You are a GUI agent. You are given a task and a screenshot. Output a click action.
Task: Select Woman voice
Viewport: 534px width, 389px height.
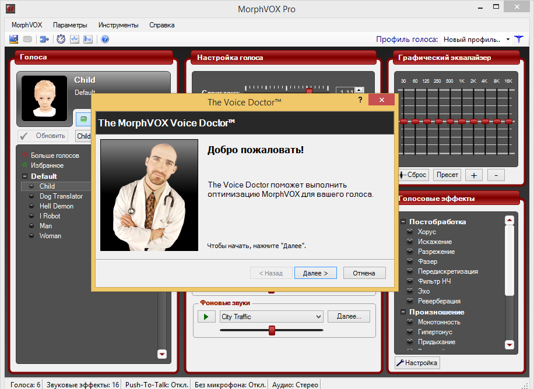(x=50, y=236)
